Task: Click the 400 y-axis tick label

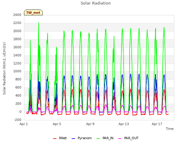Action: (x=18, y=96)
